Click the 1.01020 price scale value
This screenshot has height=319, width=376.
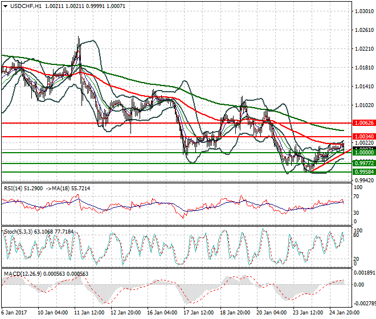[365, 105]
